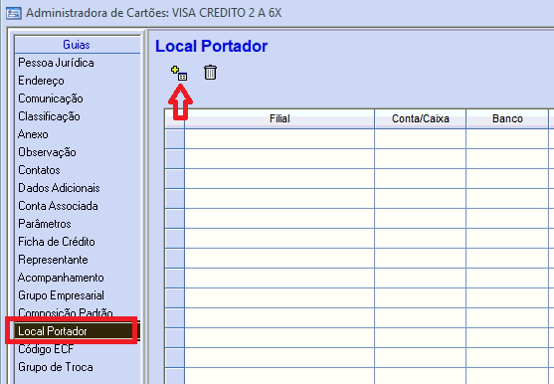Click the Filial column header
The height and width of the screenshot is (384, 554).
(279, 118)
